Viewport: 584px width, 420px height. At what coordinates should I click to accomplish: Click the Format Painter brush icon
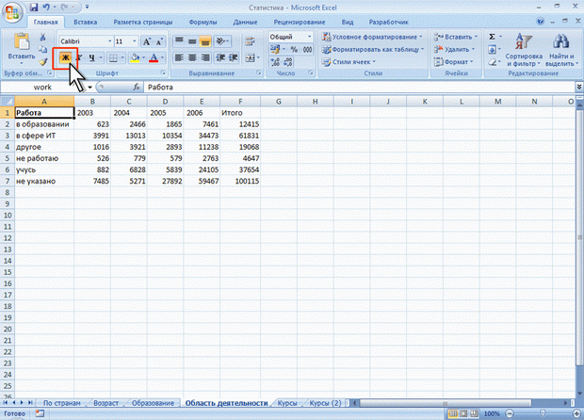[x=43, y=61]
